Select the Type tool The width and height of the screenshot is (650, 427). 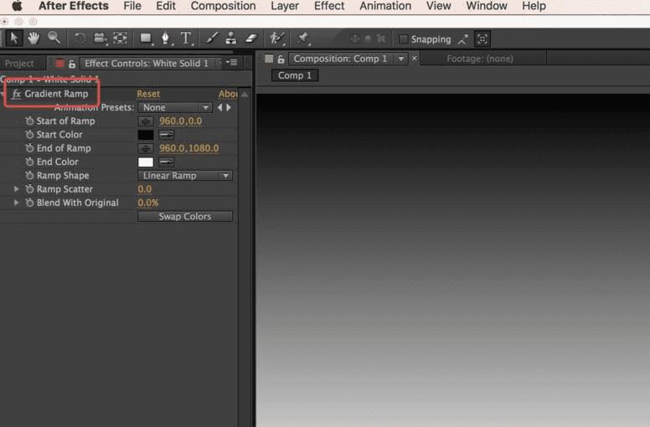click(186, 39)
